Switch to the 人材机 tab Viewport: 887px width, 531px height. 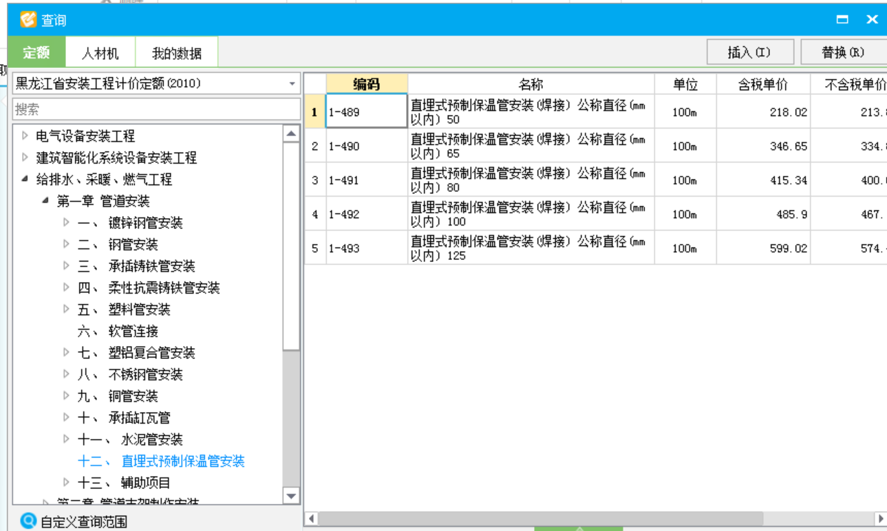[x=100, y=53]
